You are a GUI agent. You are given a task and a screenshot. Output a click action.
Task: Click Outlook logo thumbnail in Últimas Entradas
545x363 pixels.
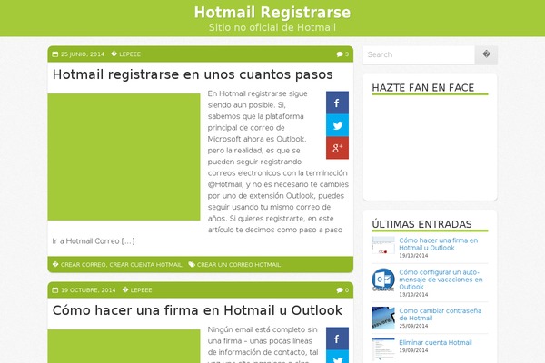(x=383, y=280)
